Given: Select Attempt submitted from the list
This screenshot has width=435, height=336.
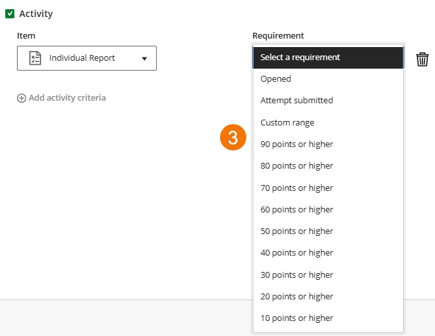Looking at the screenshot, I should point(297,101).
